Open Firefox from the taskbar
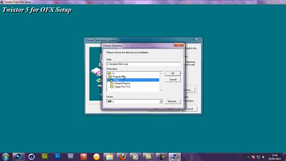The width and height of the screenshot is (286, 161). pos(122,157)
